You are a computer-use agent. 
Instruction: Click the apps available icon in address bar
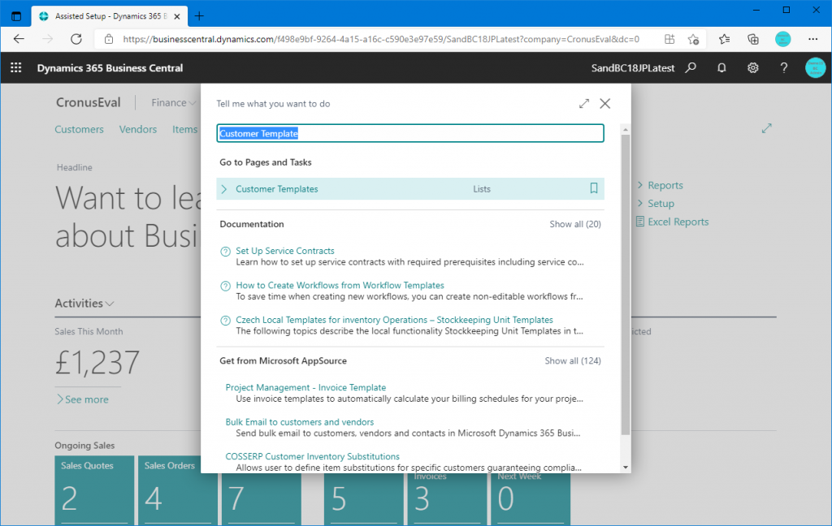[x=669, y=39]
